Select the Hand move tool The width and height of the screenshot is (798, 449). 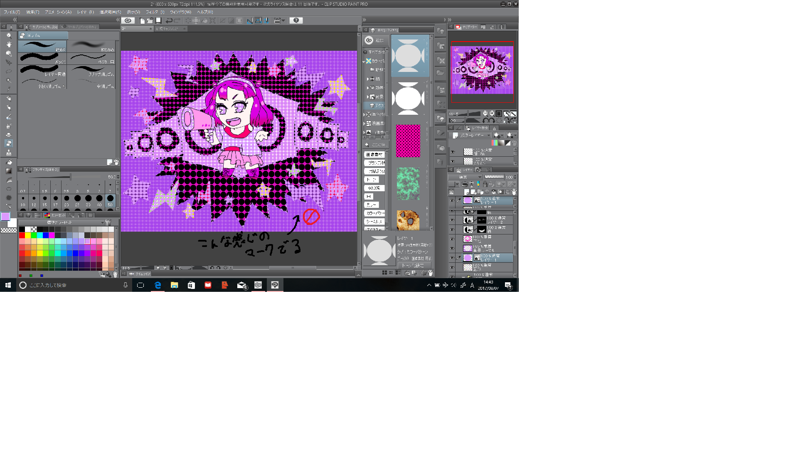(9, 44)
